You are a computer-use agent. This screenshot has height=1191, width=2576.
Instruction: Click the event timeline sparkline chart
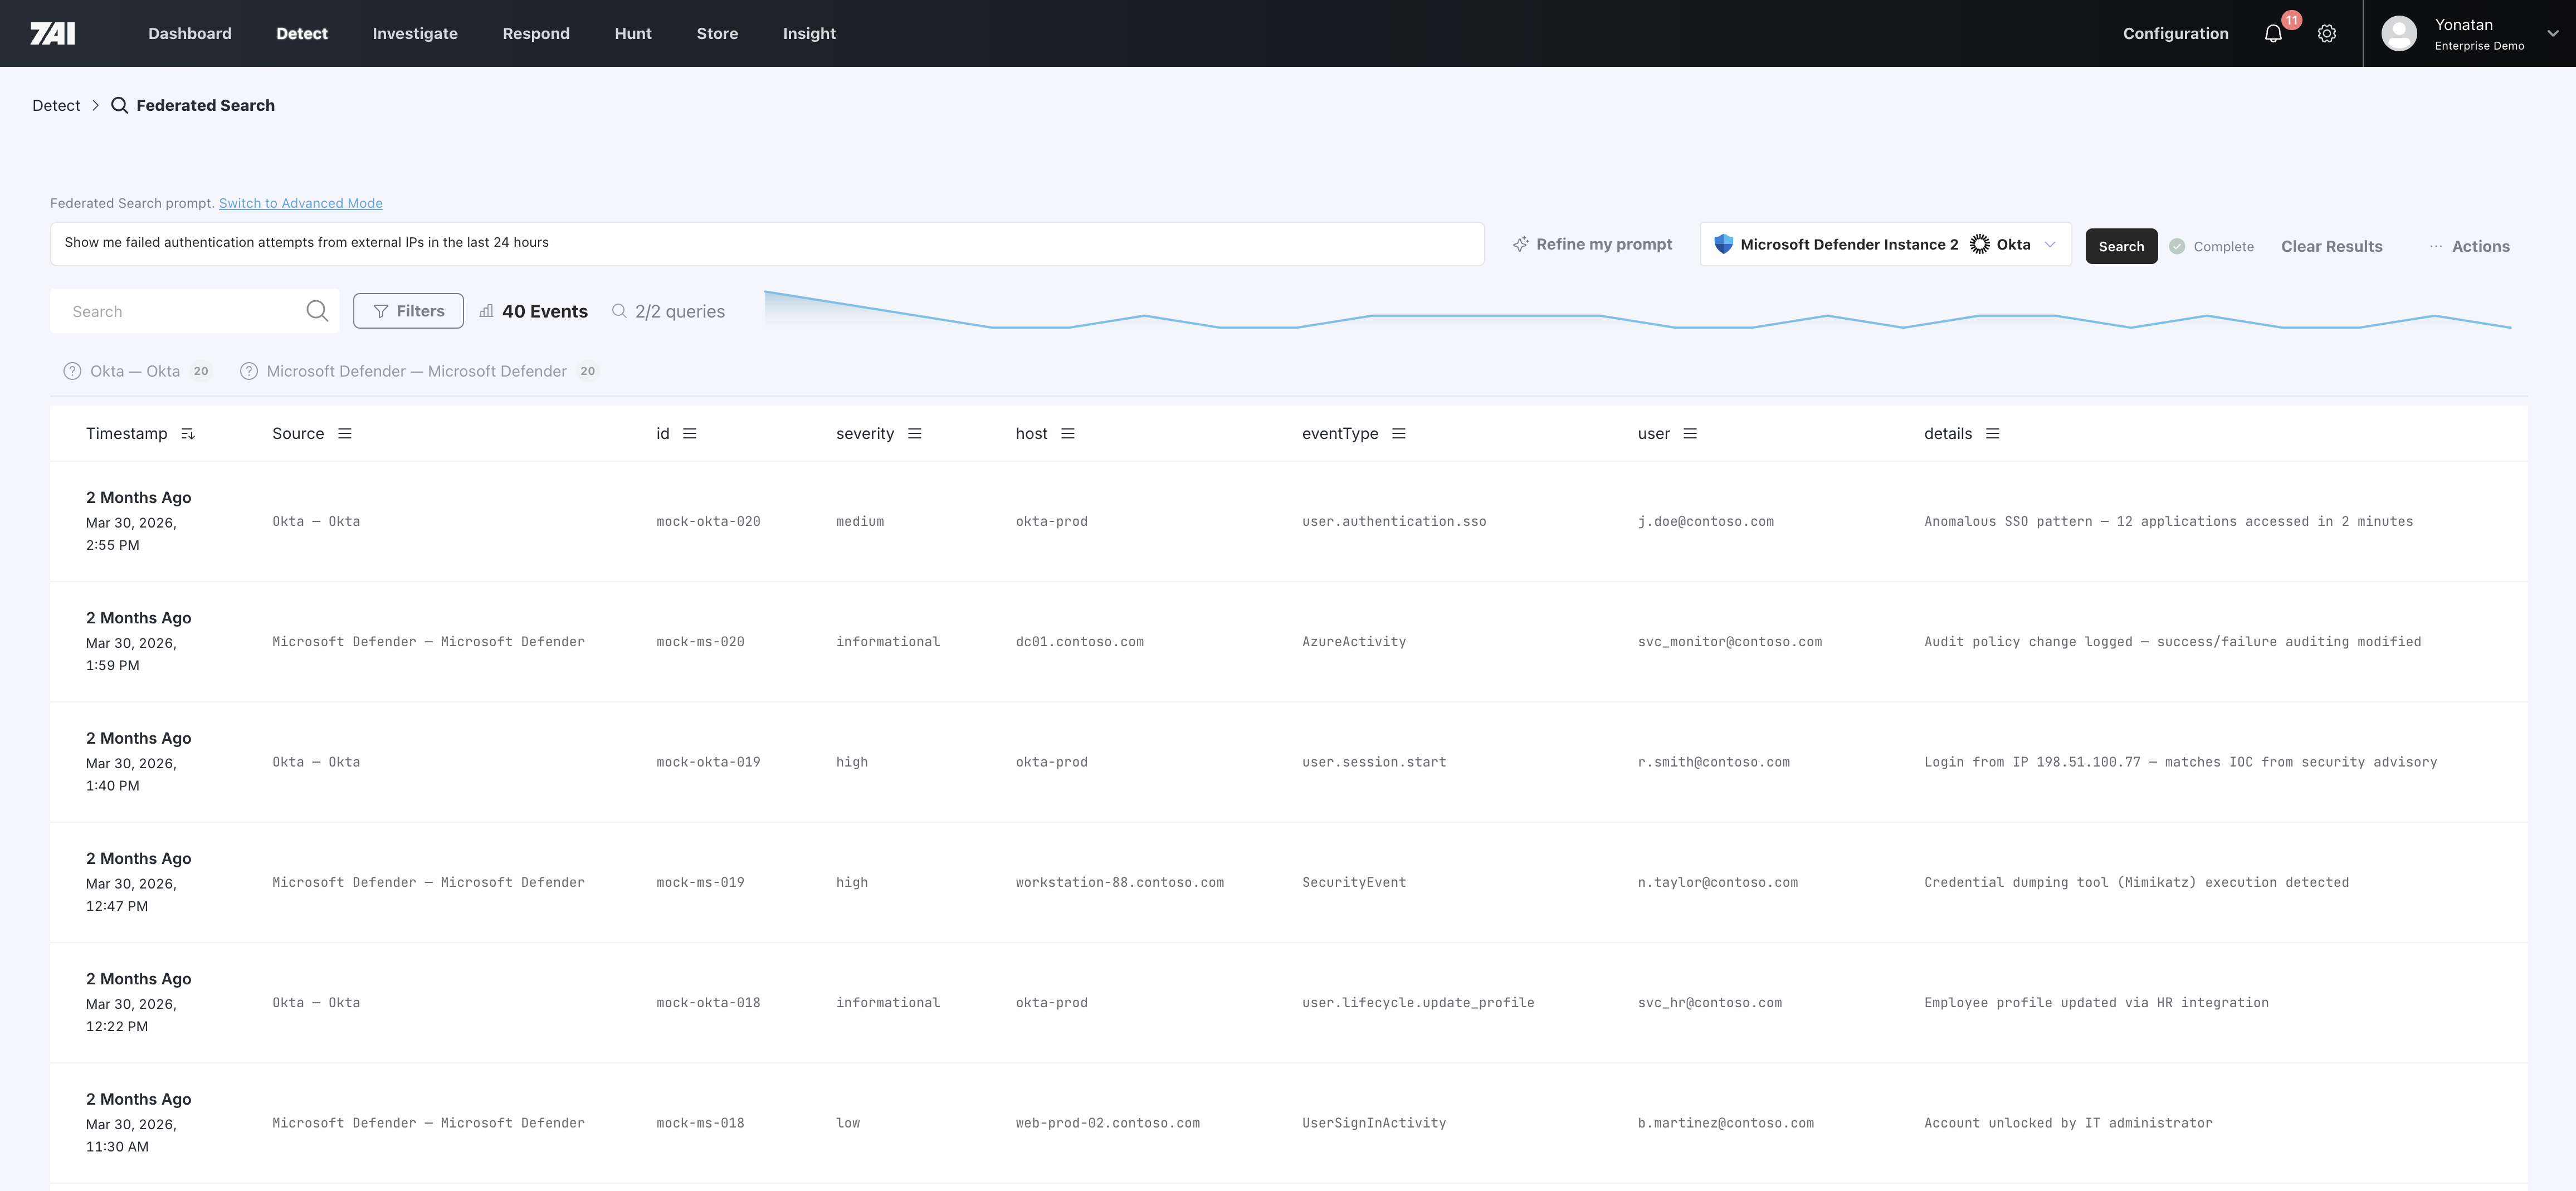click(x=1638, y=310)
